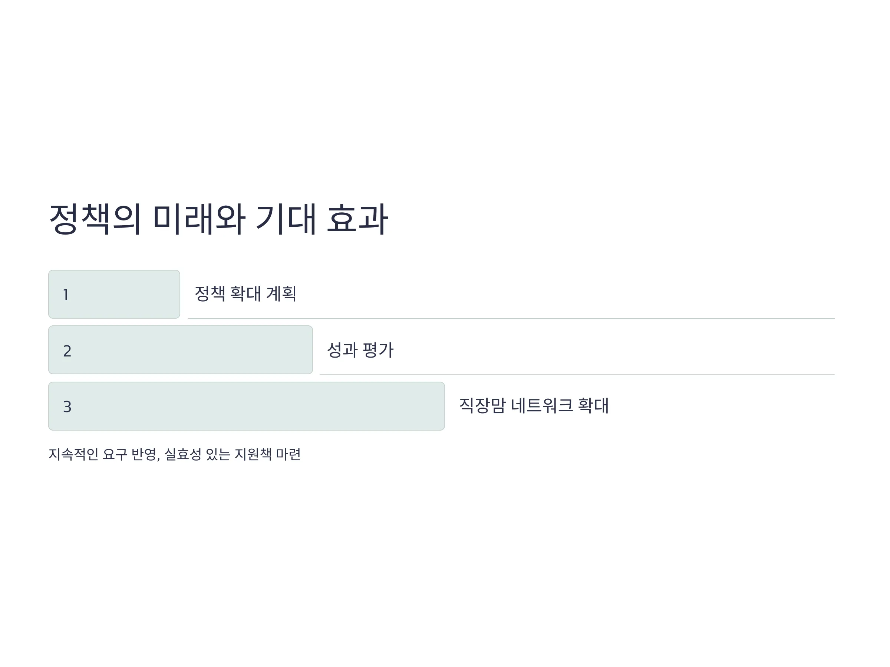Click the word 네트워크 in the third label

click(542, 406)
